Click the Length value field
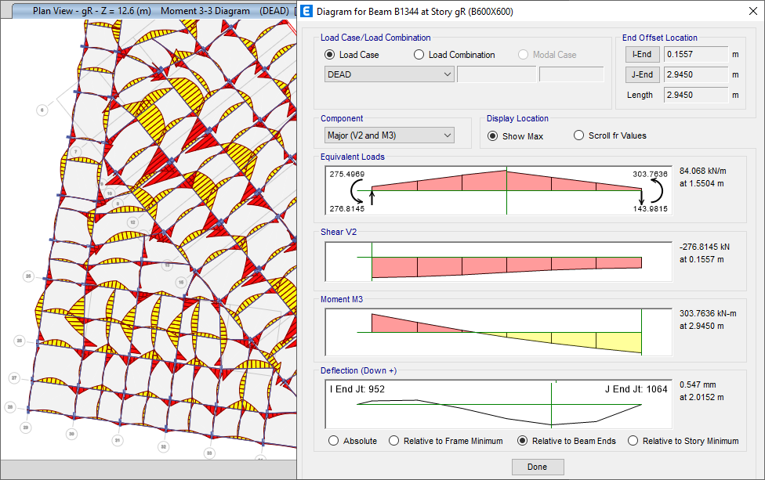 pos(695,96)
